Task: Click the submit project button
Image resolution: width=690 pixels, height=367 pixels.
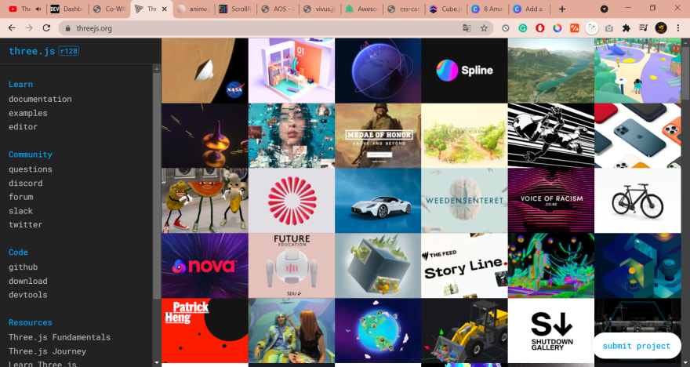Action: pyautogui.click(x=637, y=346)
